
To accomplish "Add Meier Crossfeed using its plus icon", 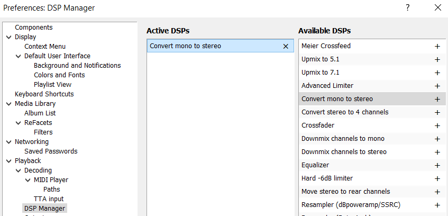I will pyautogui.click(x=437, y=46).
